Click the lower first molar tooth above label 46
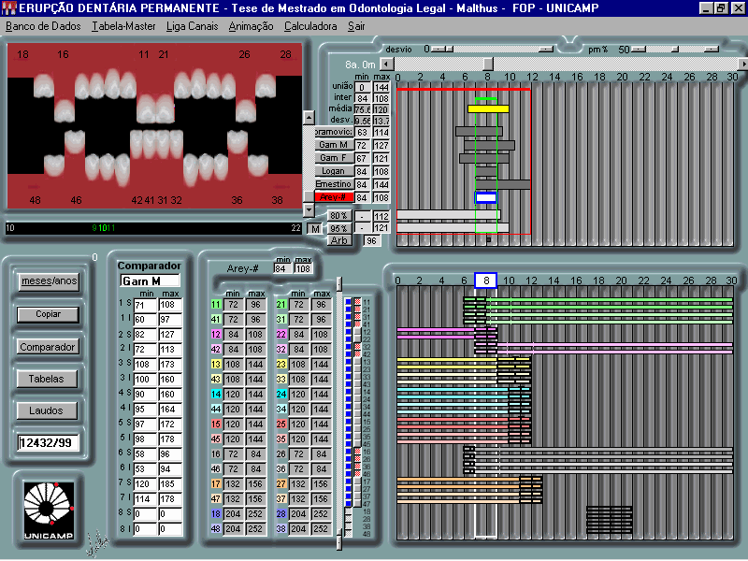The width and height of the screenshot is (748, 561). pos(75,142)
